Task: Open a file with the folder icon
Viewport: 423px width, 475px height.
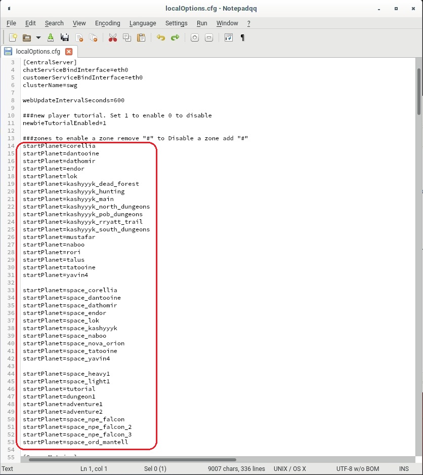Action: (x=27, y=37)
